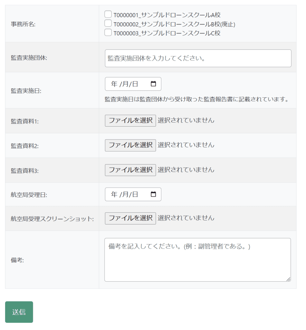Select the day segment of 航空局受理日
Screen dimensions: 306x330
pos(135,194)
